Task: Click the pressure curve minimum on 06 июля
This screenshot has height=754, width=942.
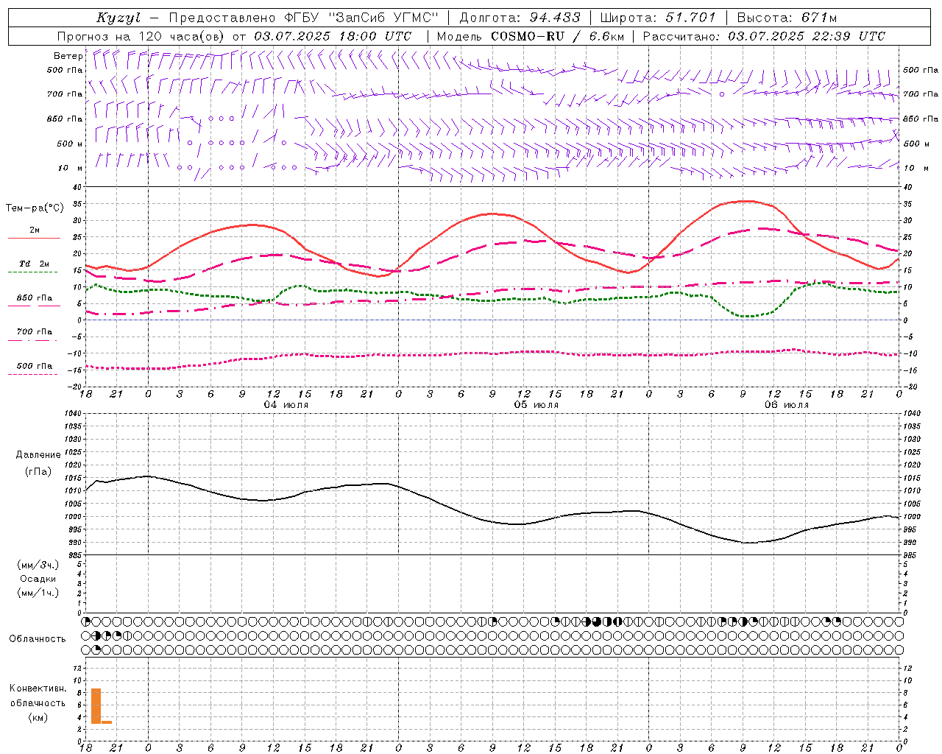Action: pyautogui.click(x=748, y=543)
